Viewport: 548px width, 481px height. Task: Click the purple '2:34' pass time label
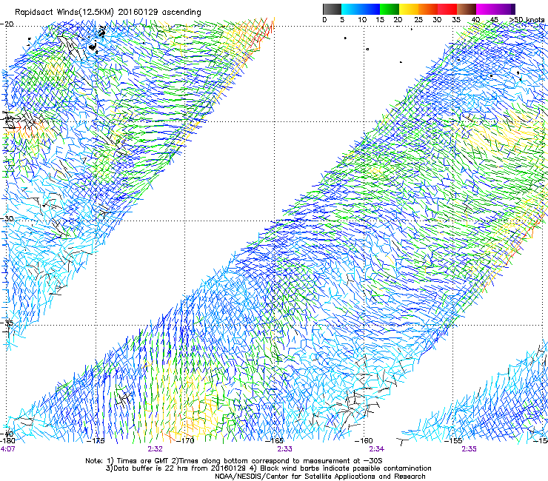(x=376, y=449)
